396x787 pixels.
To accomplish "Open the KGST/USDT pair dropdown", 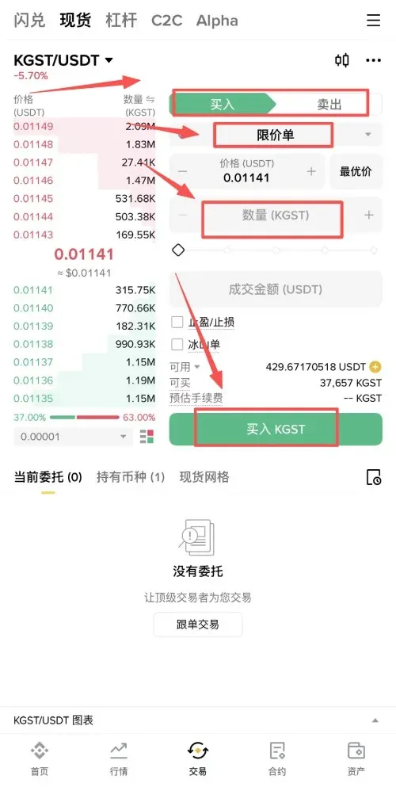I will (x=63, y=61).
